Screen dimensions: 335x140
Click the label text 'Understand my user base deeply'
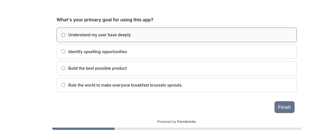click(x=99, y=35)
